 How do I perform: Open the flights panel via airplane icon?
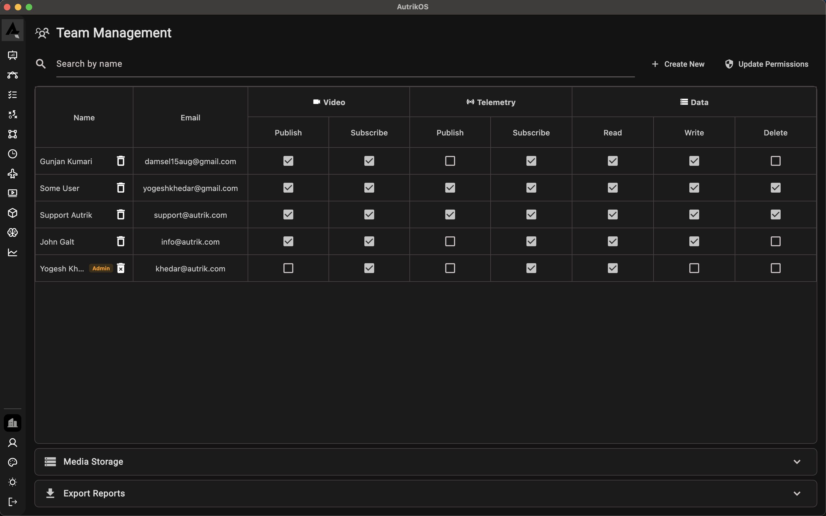[13, 174]
